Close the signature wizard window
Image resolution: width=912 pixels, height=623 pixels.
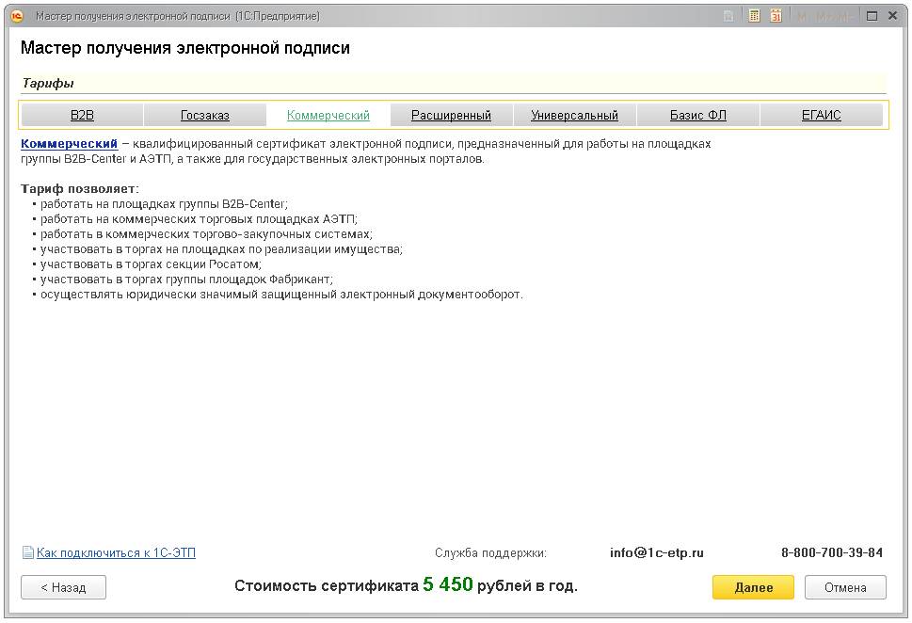pos(893,16)
